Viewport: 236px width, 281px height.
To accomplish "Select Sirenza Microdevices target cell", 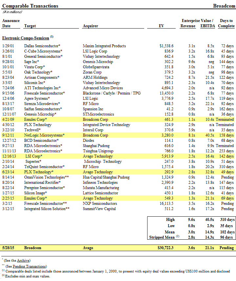I will (42, 104).
